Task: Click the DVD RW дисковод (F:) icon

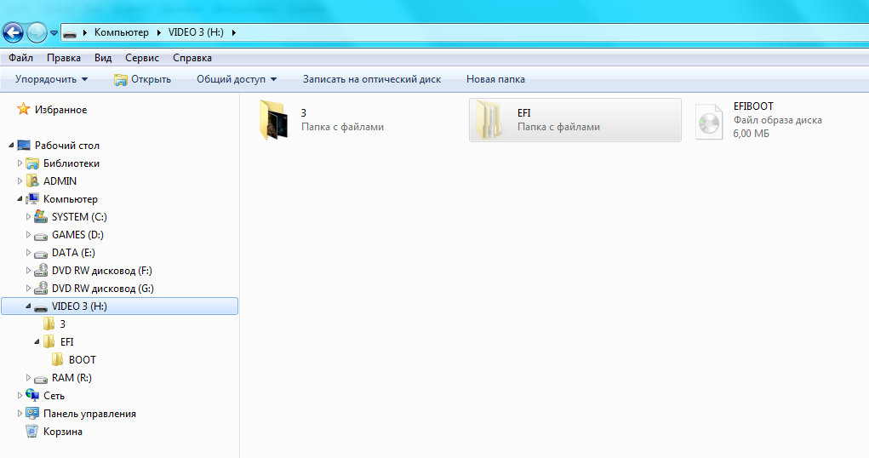Action: tap(41, 270)
